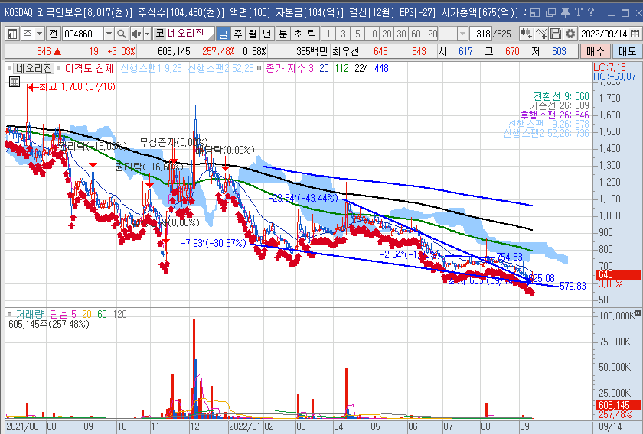Click the pin window icon in title bar

(565, 12)
